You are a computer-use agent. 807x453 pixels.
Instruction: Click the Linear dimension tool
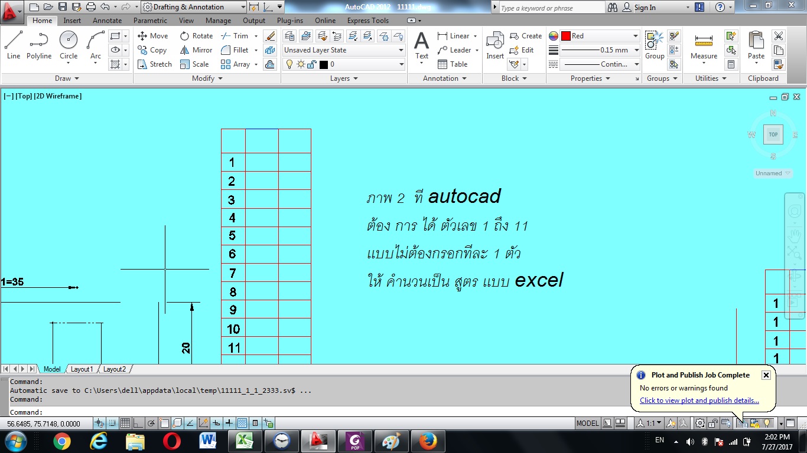pyautogui.click(x=454, y=36)
